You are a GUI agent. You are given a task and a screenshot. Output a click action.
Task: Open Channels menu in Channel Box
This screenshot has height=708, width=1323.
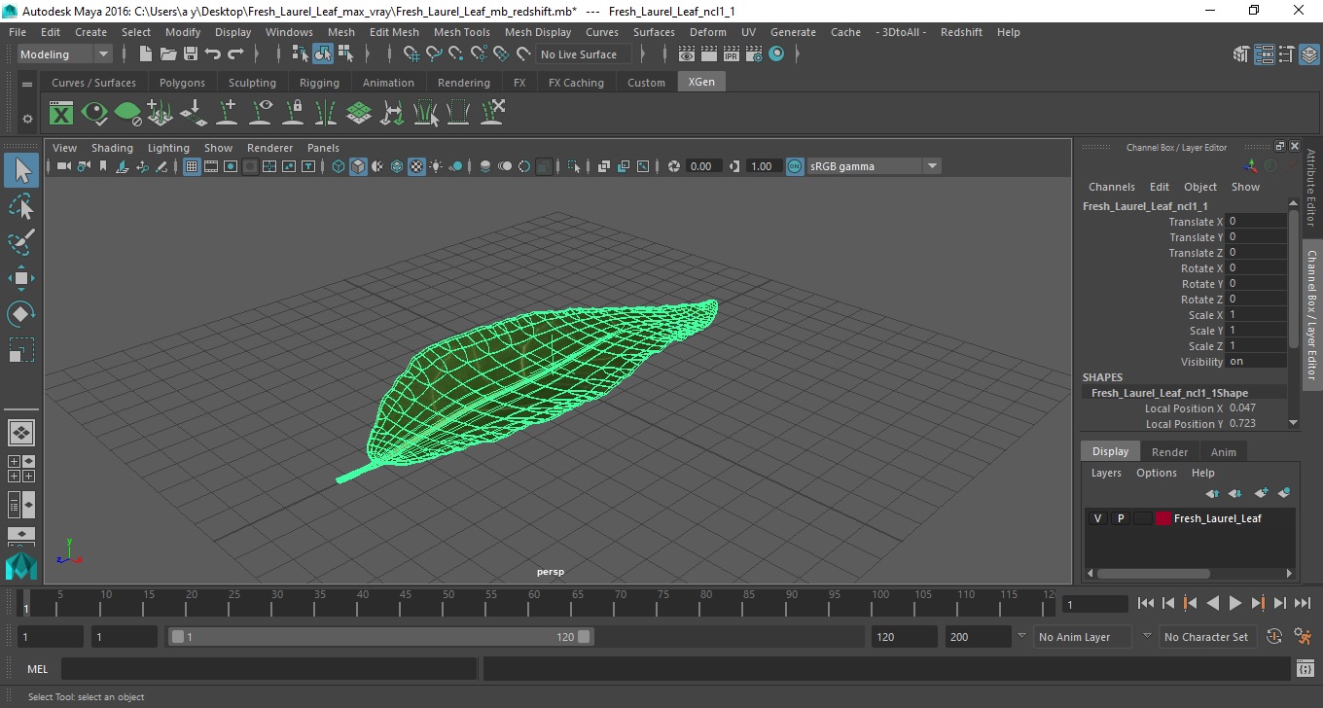pyautogui.click(x=1111, y=187)
